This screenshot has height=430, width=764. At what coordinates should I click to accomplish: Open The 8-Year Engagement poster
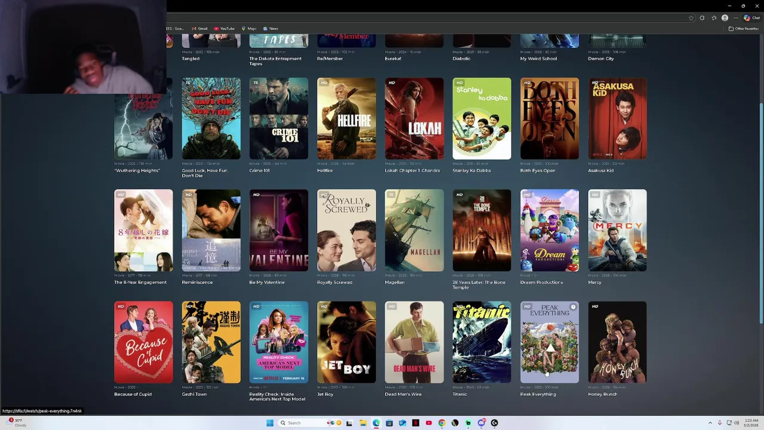(x=143, y=231)
